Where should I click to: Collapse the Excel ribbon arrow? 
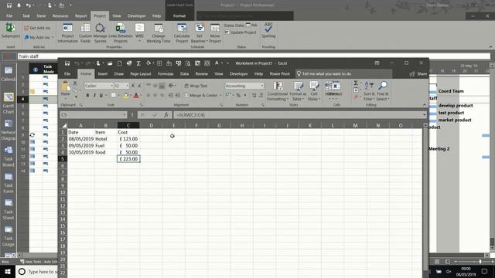pos(425,105)
